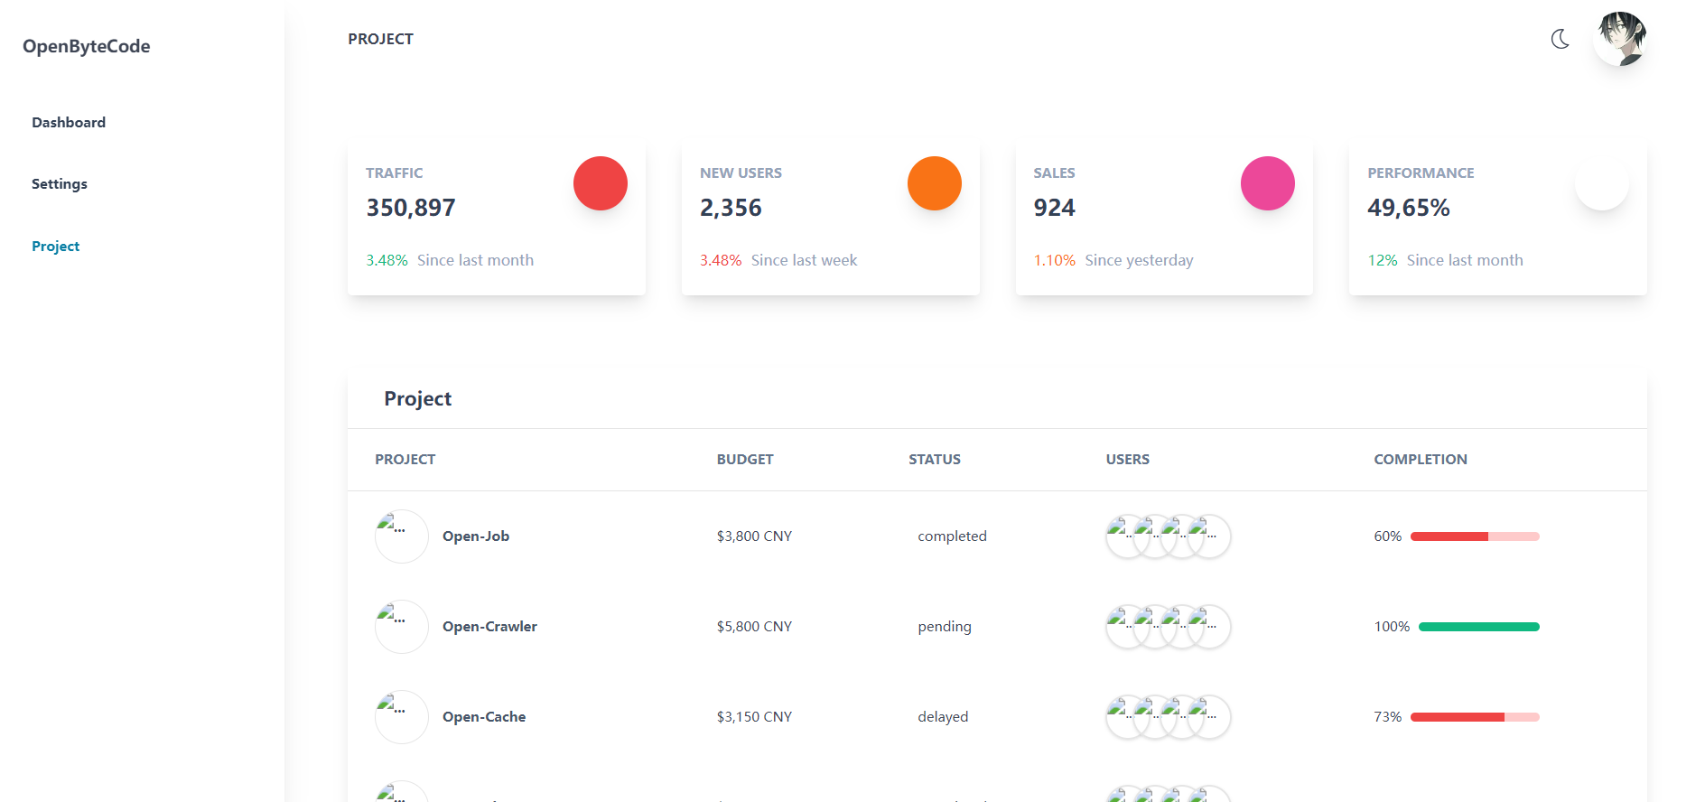Click the Project table section heading
1705x802 pixels.
coord(418,399)
